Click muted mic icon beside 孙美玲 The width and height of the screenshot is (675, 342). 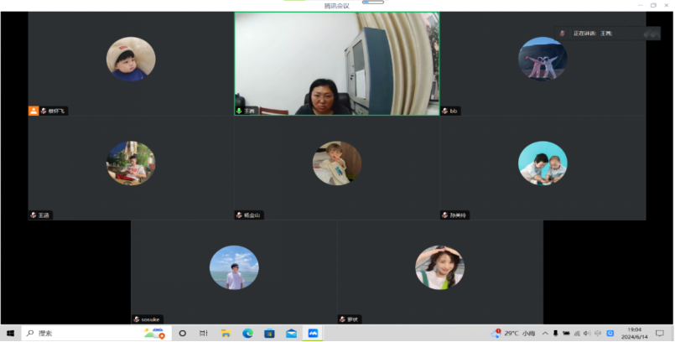[x=445, y=215]
